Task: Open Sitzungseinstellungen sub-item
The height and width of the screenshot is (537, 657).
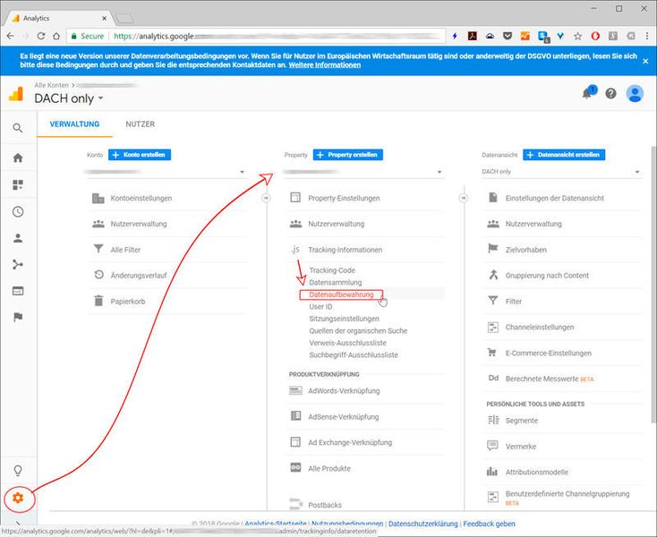Action: tap(344, 319)
